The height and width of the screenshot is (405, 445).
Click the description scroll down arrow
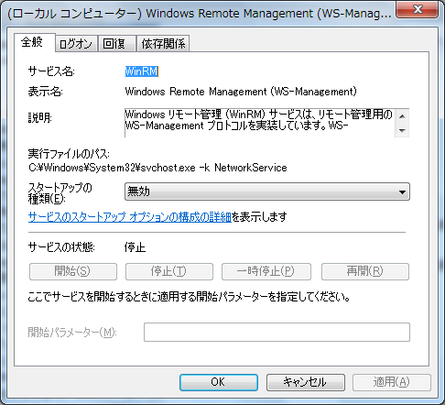coord(402,130)
